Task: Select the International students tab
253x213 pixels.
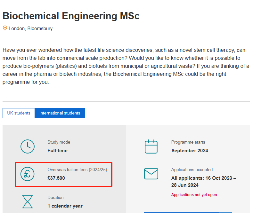Action: point(60,113)
